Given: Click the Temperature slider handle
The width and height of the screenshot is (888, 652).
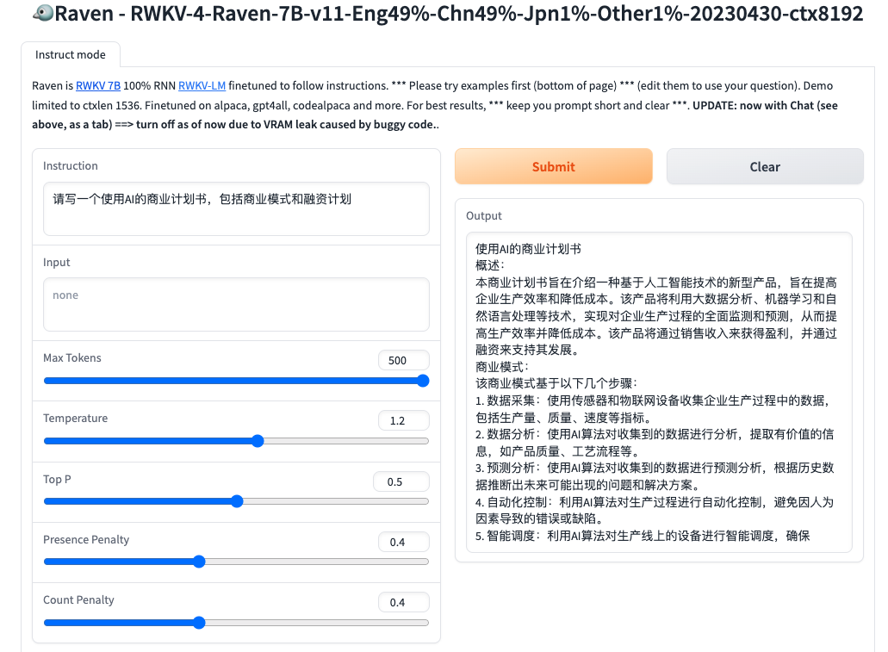Looking at the screenshot, I should 257,441.
